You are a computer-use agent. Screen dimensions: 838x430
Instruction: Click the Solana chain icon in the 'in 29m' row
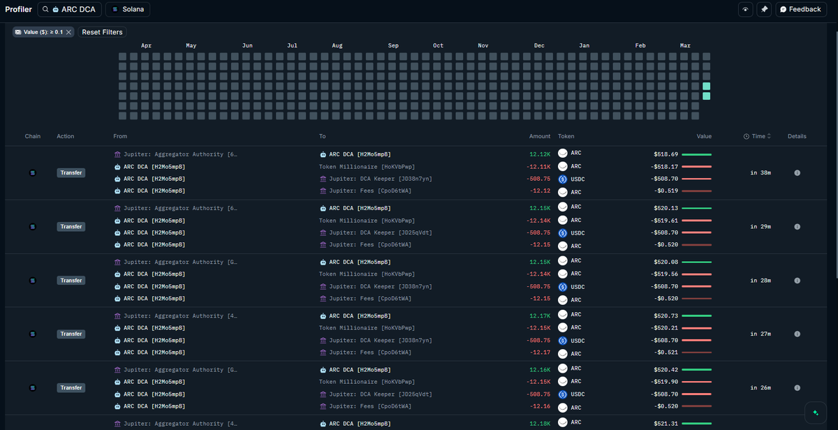click(33, 226)
